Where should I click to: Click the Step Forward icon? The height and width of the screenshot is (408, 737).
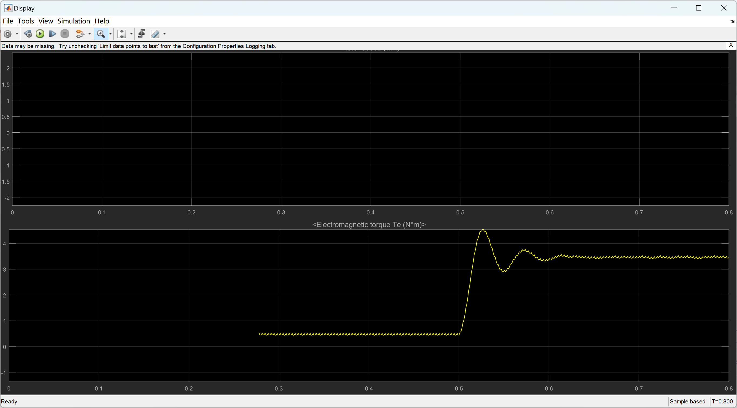[52, 34]
